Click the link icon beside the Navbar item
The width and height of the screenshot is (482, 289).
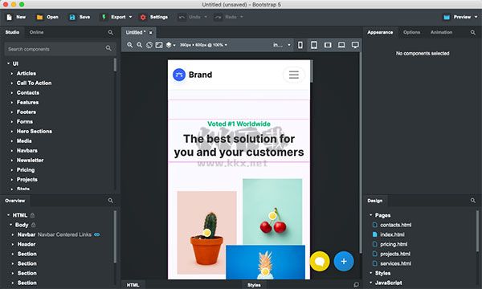tap(97, 234)
